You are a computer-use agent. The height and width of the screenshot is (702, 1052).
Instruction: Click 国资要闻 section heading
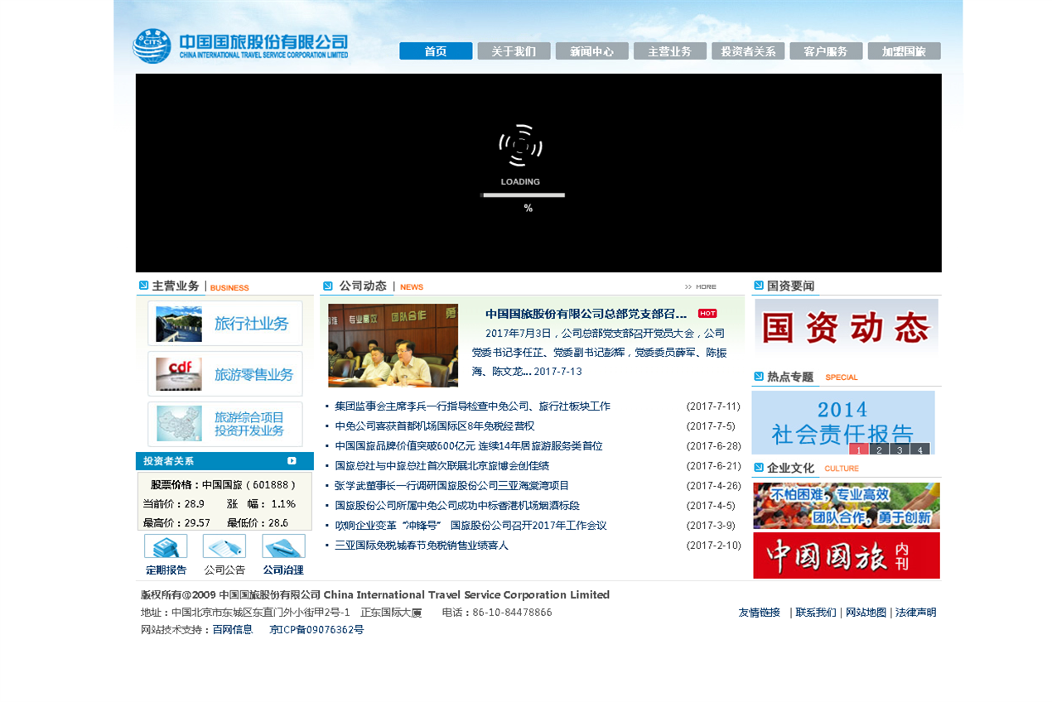790,286
